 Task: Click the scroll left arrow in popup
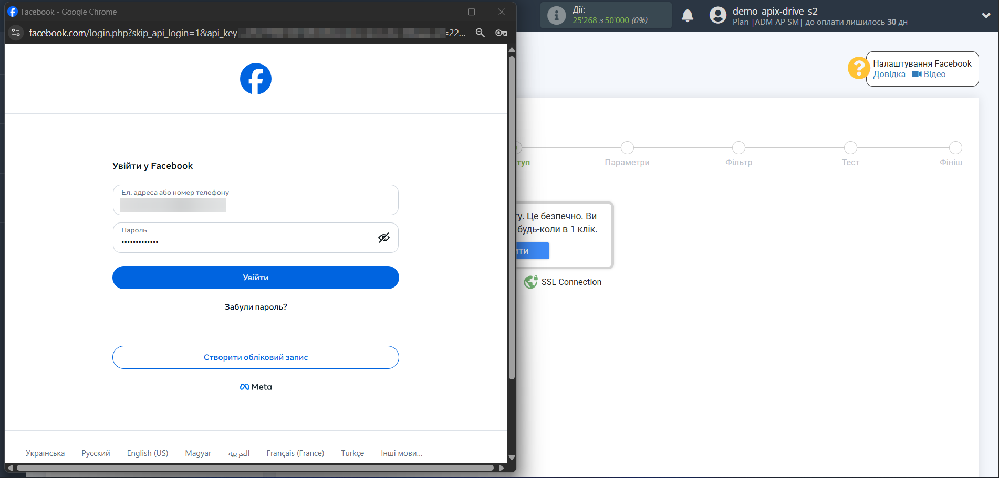click(x=10, y=468)
